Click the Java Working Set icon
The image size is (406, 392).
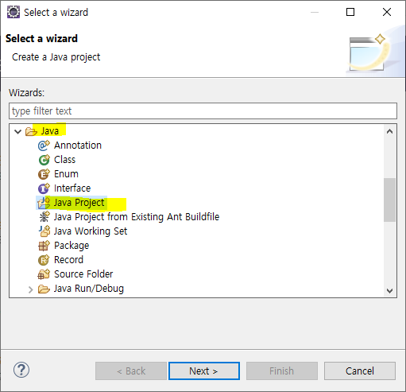coord(44,231)
